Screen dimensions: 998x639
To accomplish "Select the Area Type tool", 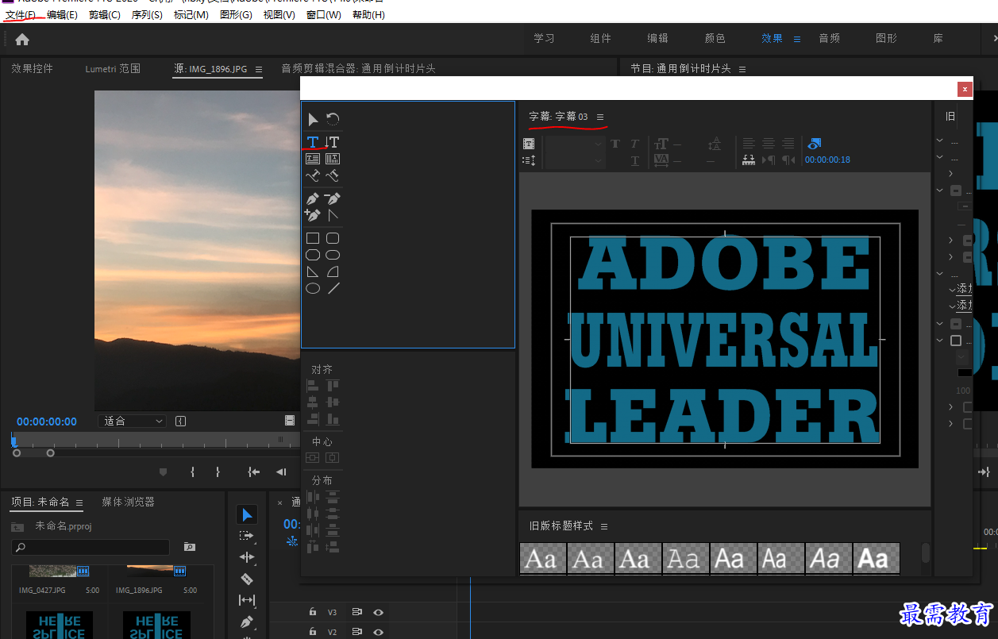I will click(313, 159).
